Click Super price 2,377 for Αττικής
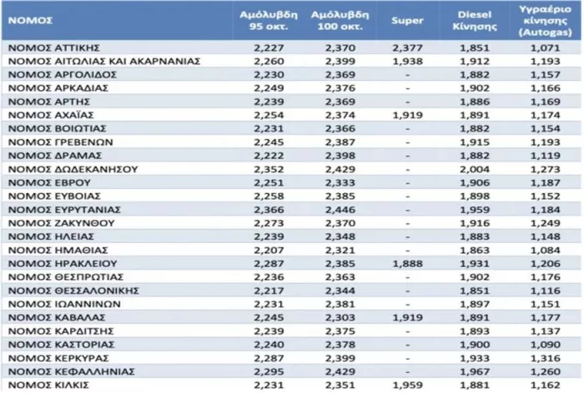This screenshot has width=584, height=393. [407, 48]
